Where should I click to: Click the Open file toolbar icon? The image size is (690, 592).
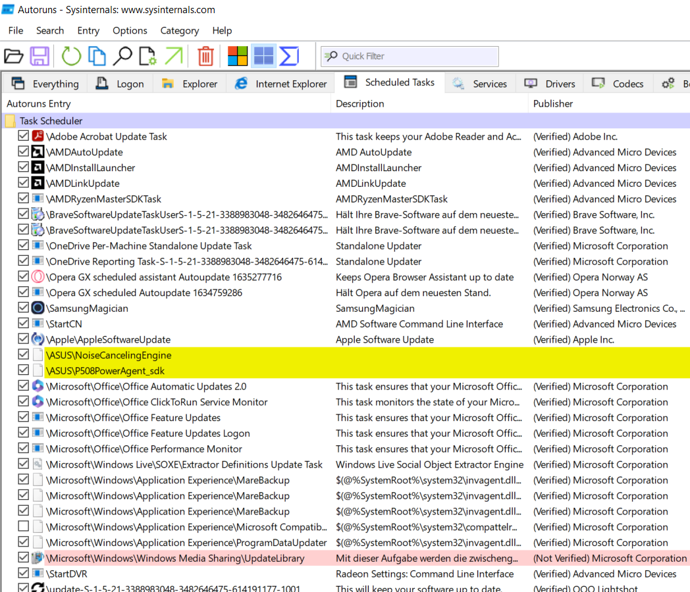13,57
